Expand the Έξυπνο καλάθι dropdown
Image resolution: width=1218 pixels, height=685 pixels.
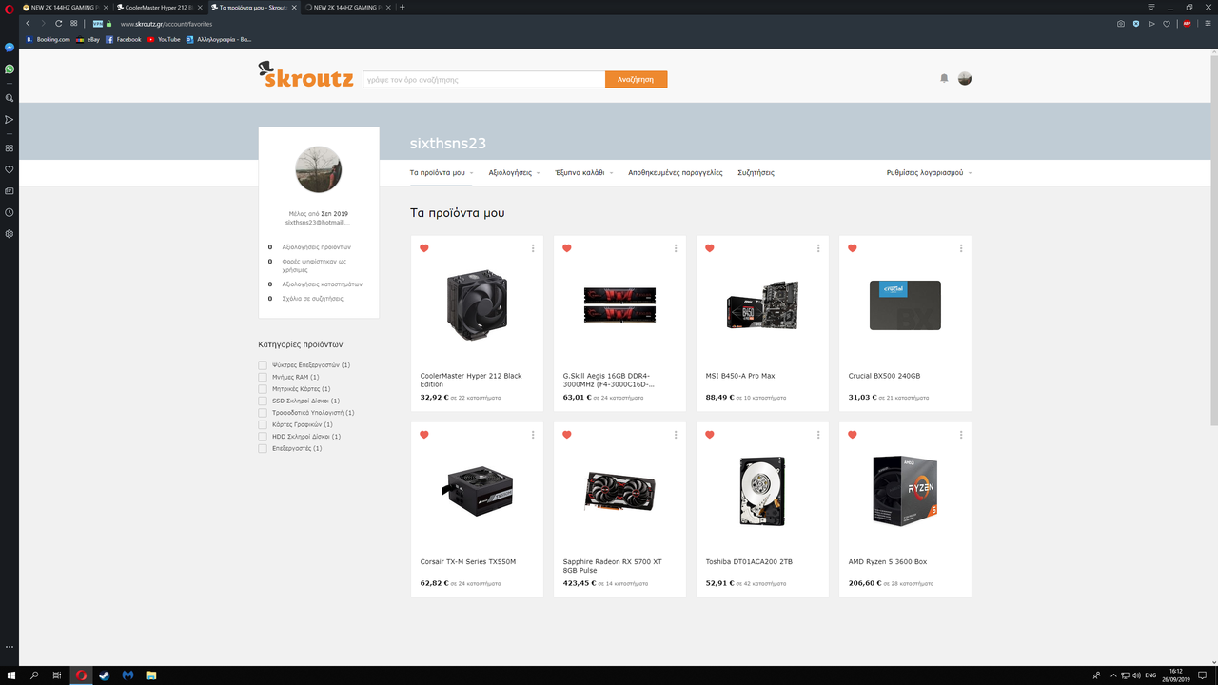(584, 173)
